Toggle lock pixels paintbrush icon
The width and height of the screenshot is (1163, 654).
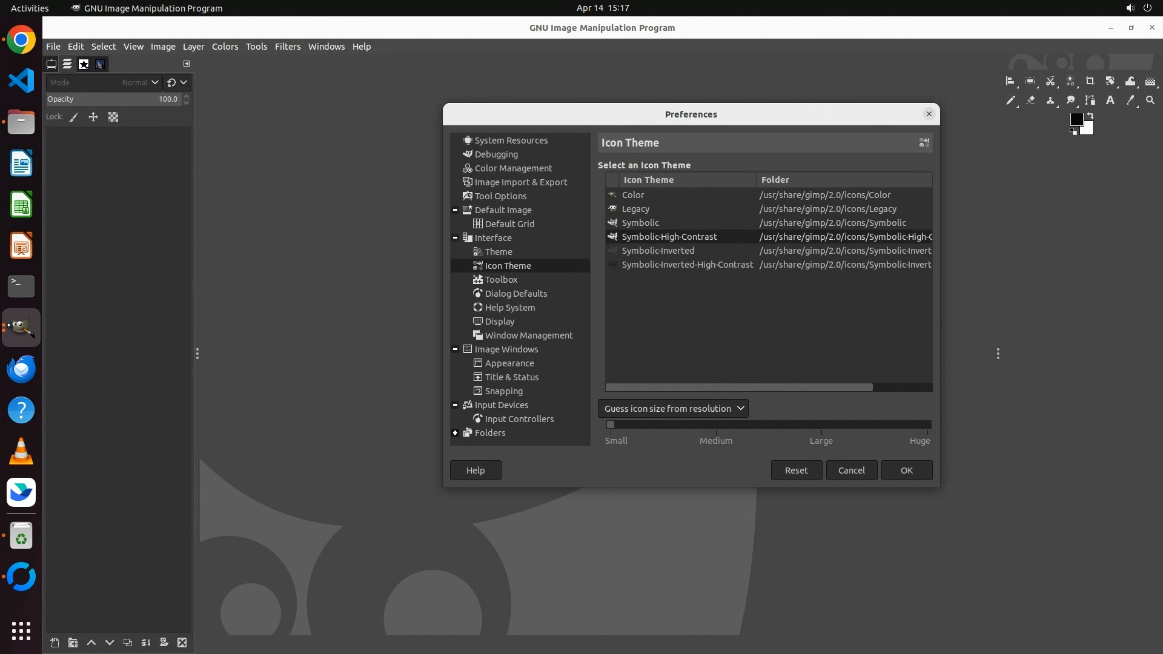pos(74,117)
